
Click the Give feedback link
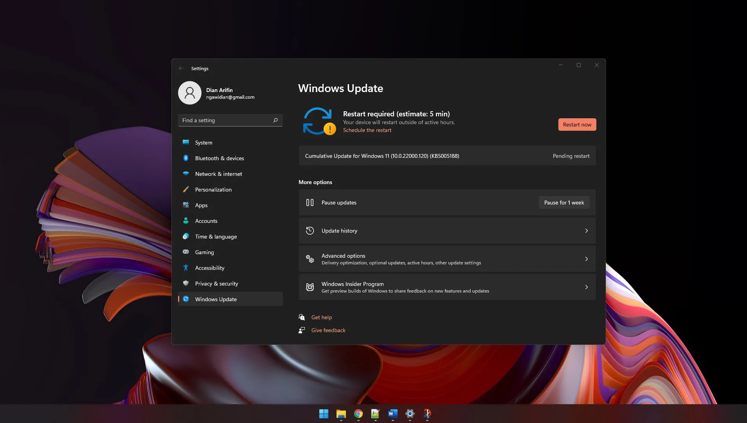click(x=328, y=330)
